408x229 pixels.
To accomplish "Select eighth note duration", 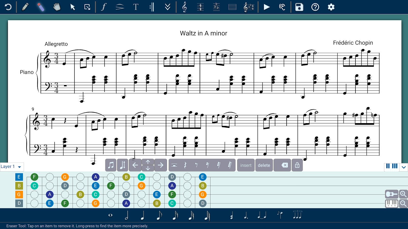I will pyautogui.click(x=159, y=215).
